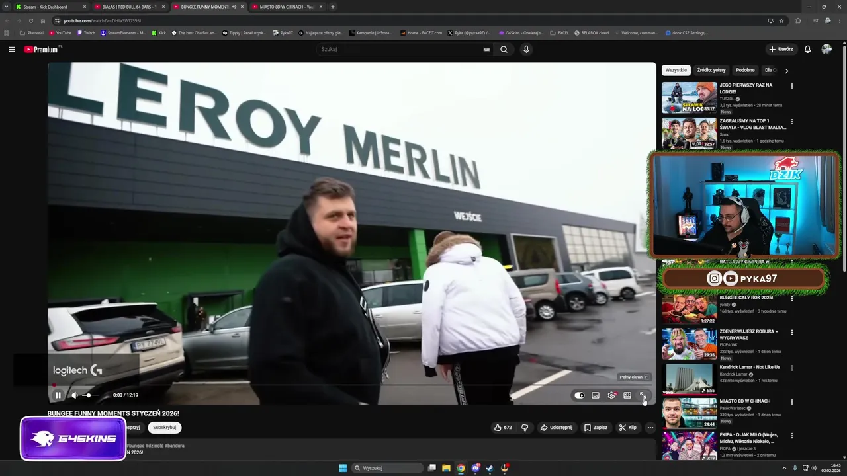Like the video with 672 likes
847x476 pixels.
click(x=503, y=428)
